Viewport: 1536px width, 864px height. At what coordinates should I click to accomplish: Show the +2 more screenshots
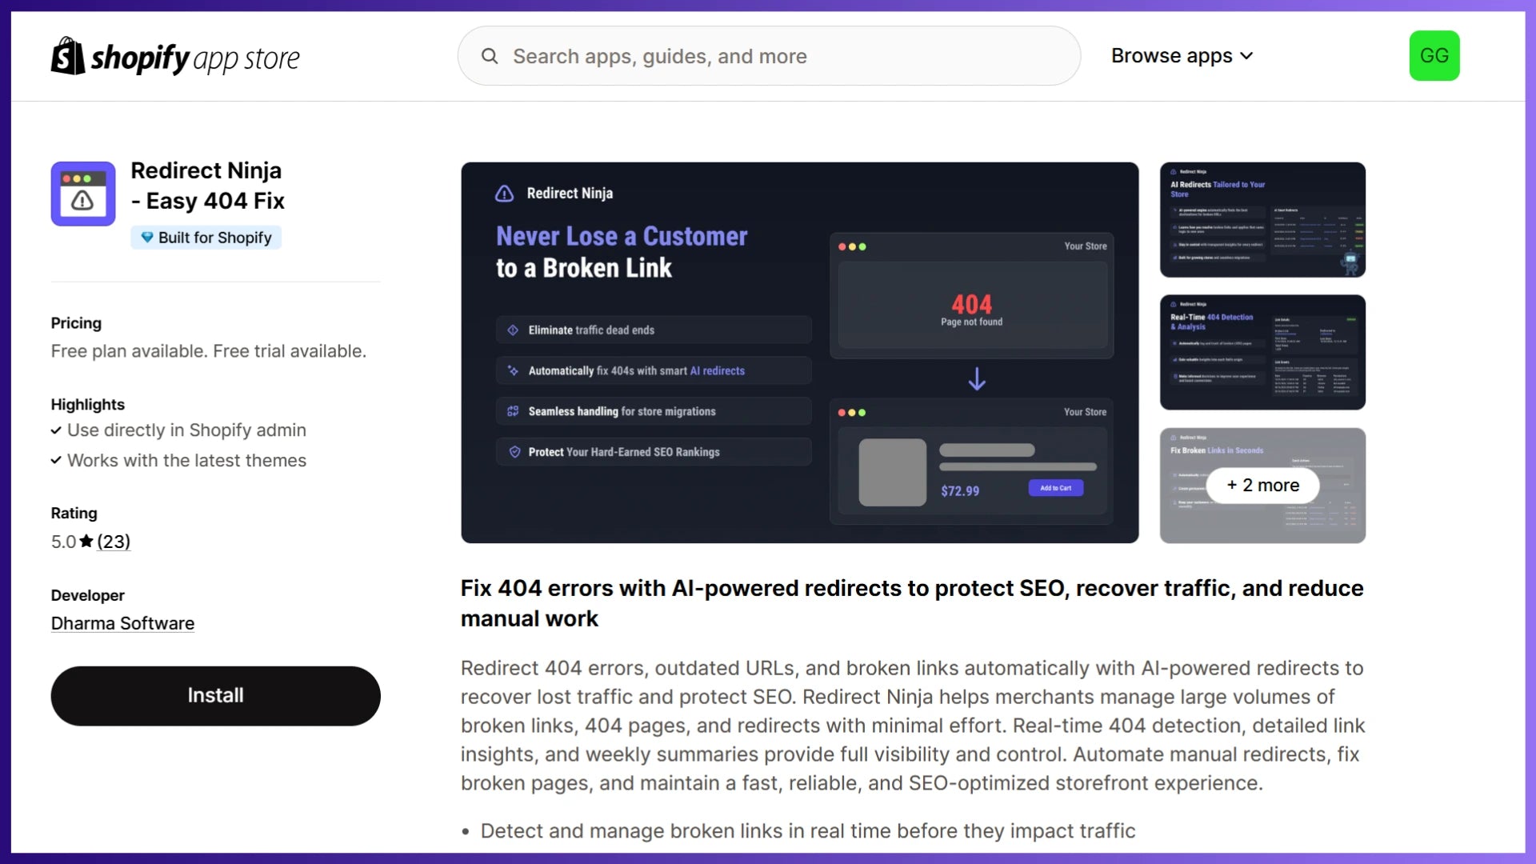tap(1262, 486)
